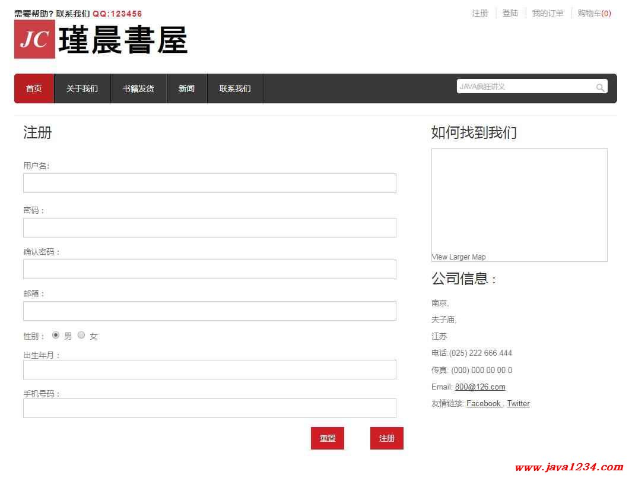Focus the 用户名 input field

point(209,183)
